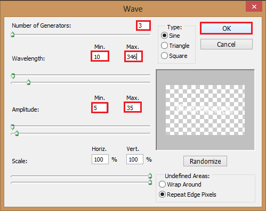Click the Scale Vert. percentage field
266x211 pixels.
click(x=135, y=159)
